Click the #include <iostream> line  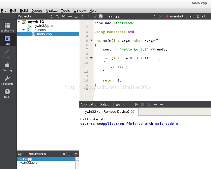pyautogui.click(x=114, y=23)
